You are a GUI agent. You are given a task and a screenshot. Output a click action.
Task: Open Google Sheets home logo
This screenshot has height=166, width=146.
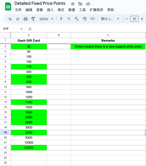click(x=8, y=7)
